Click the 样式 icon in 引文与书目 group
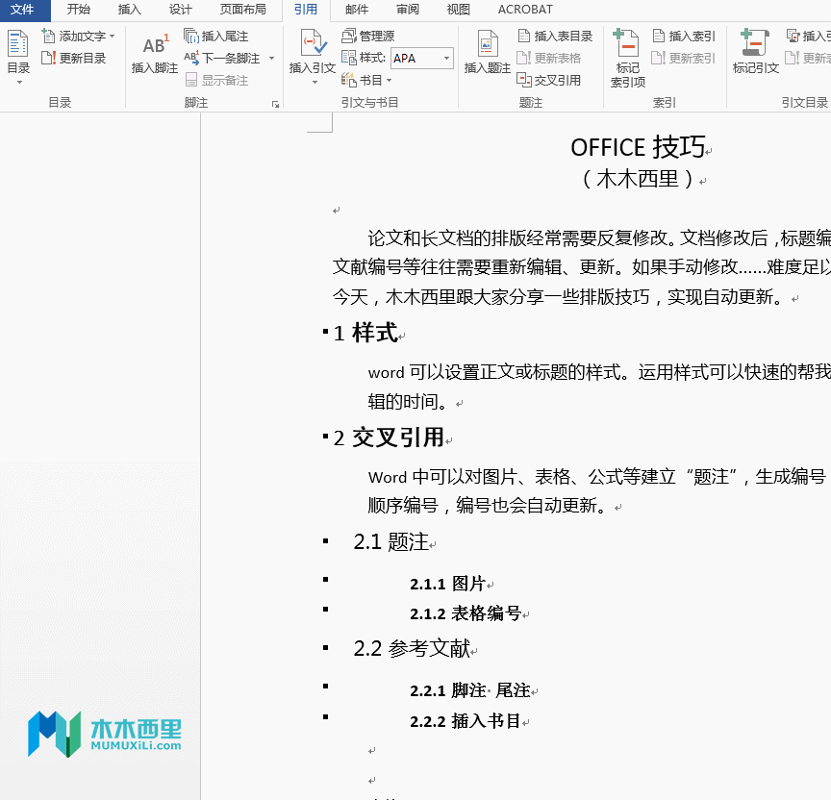 [x=349, y=58]
